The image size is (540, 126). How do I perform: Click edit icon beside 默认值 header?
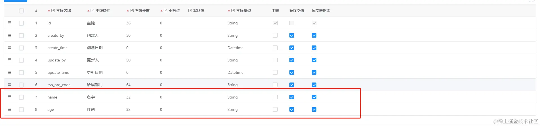[190, 11]
